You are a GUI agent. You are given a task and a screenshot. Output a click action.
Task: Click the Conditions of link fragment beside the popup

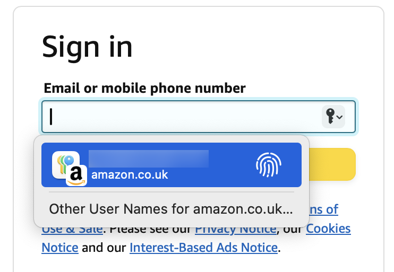[324, 209]
